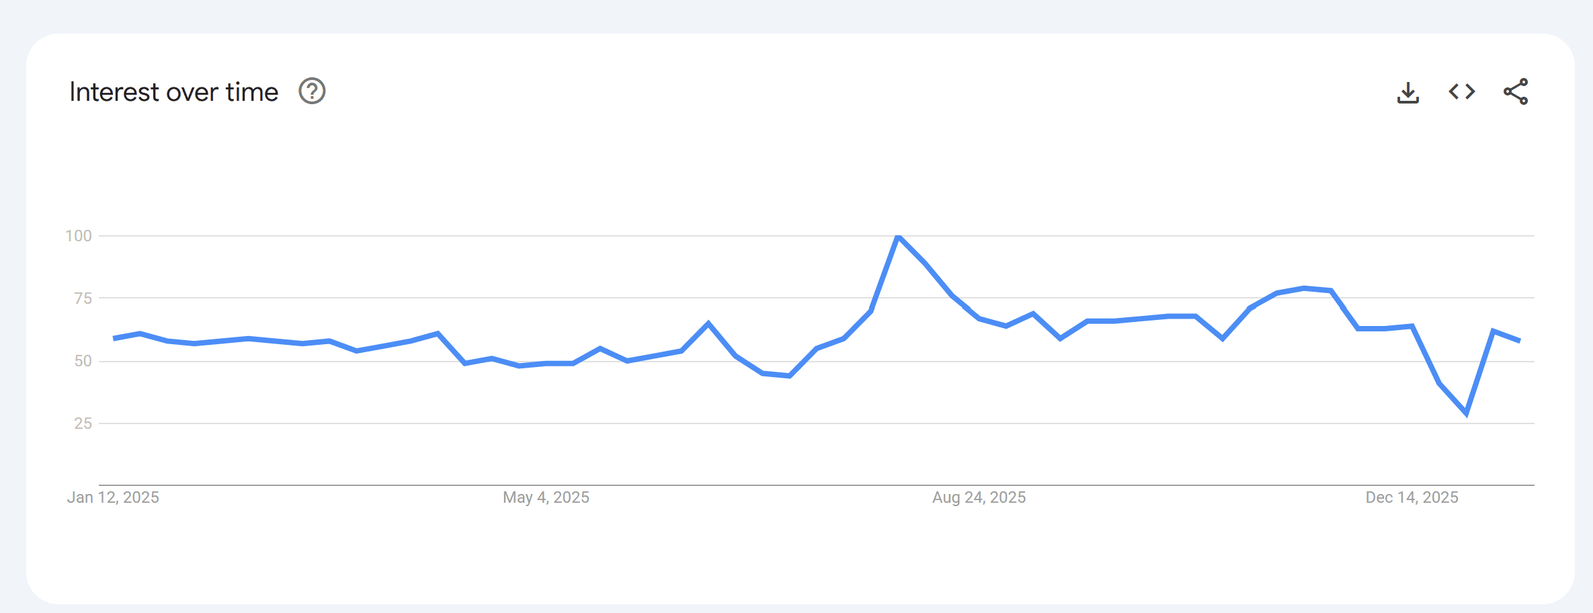
Task: Click the line's lowest dip in late December
Action: [x=1466, y=414]
